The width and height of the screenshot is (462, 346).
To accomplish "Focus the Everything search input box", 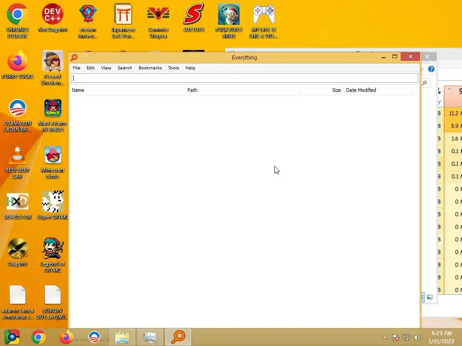I will coord(244,78).
